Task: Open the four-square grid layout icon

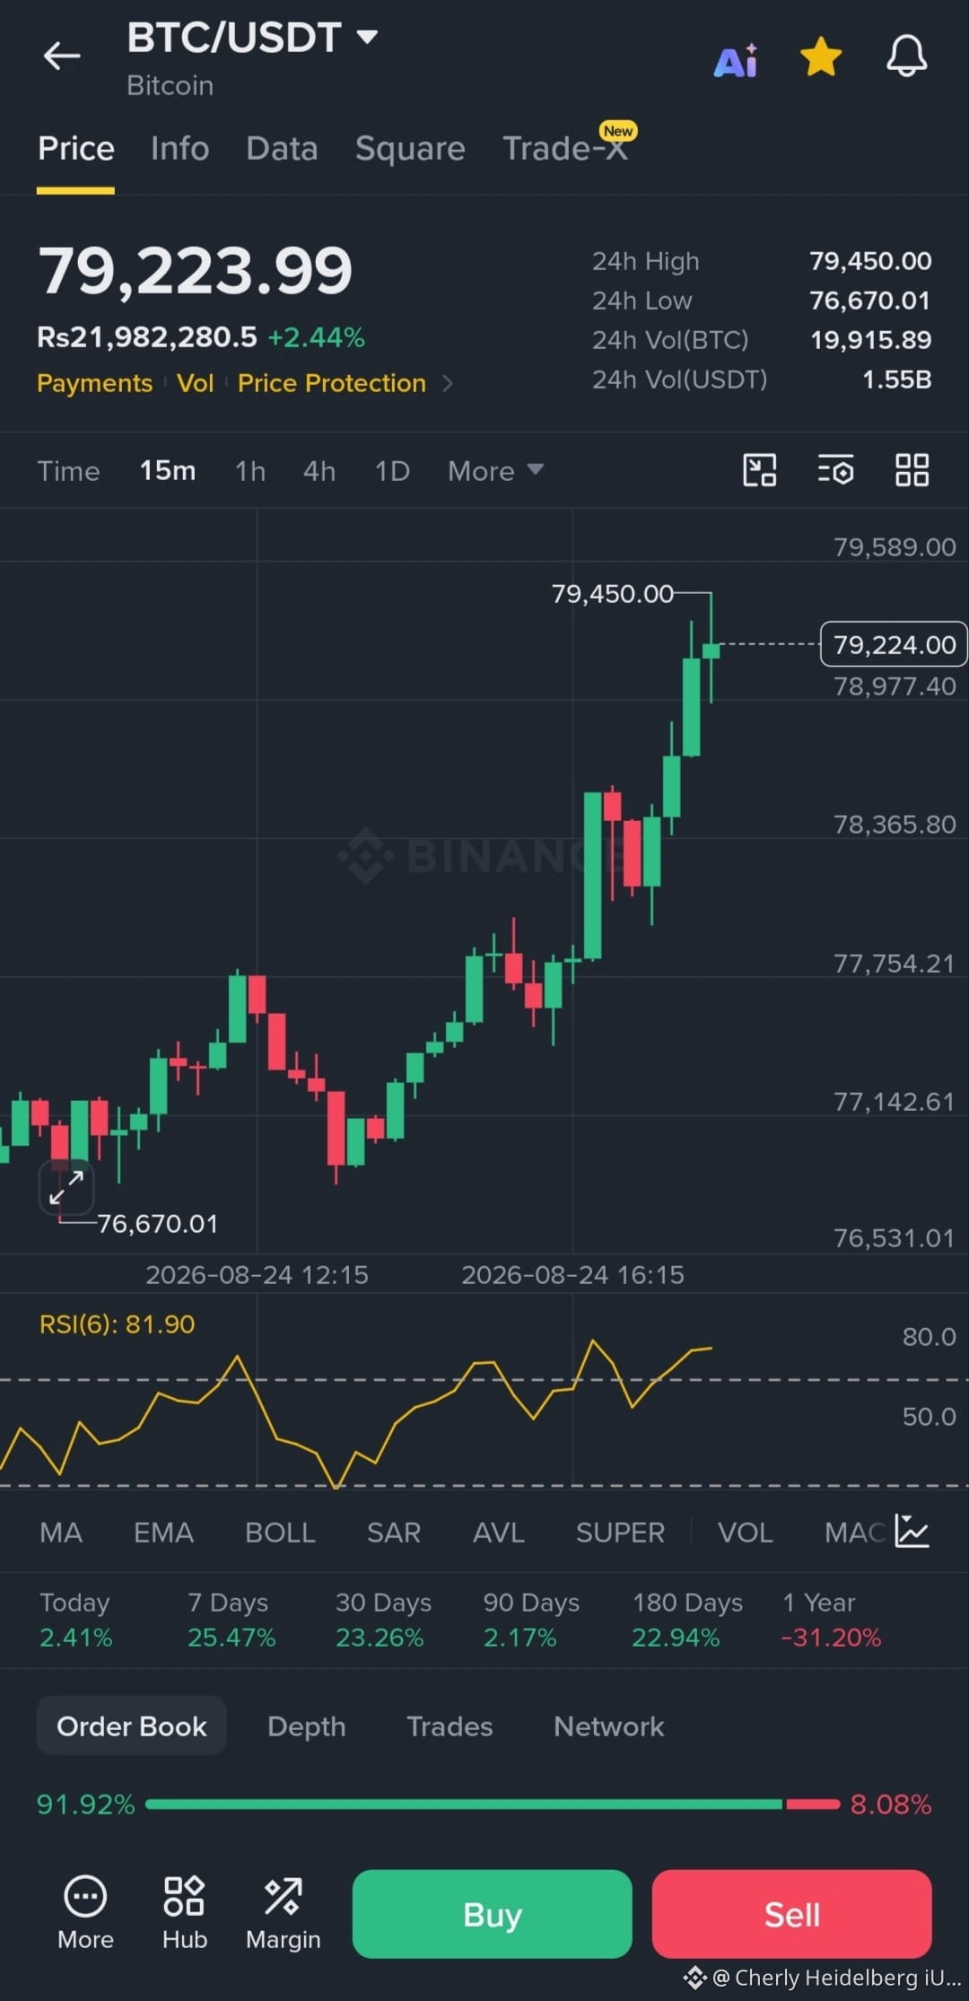Action: click(x=912, y=470)
